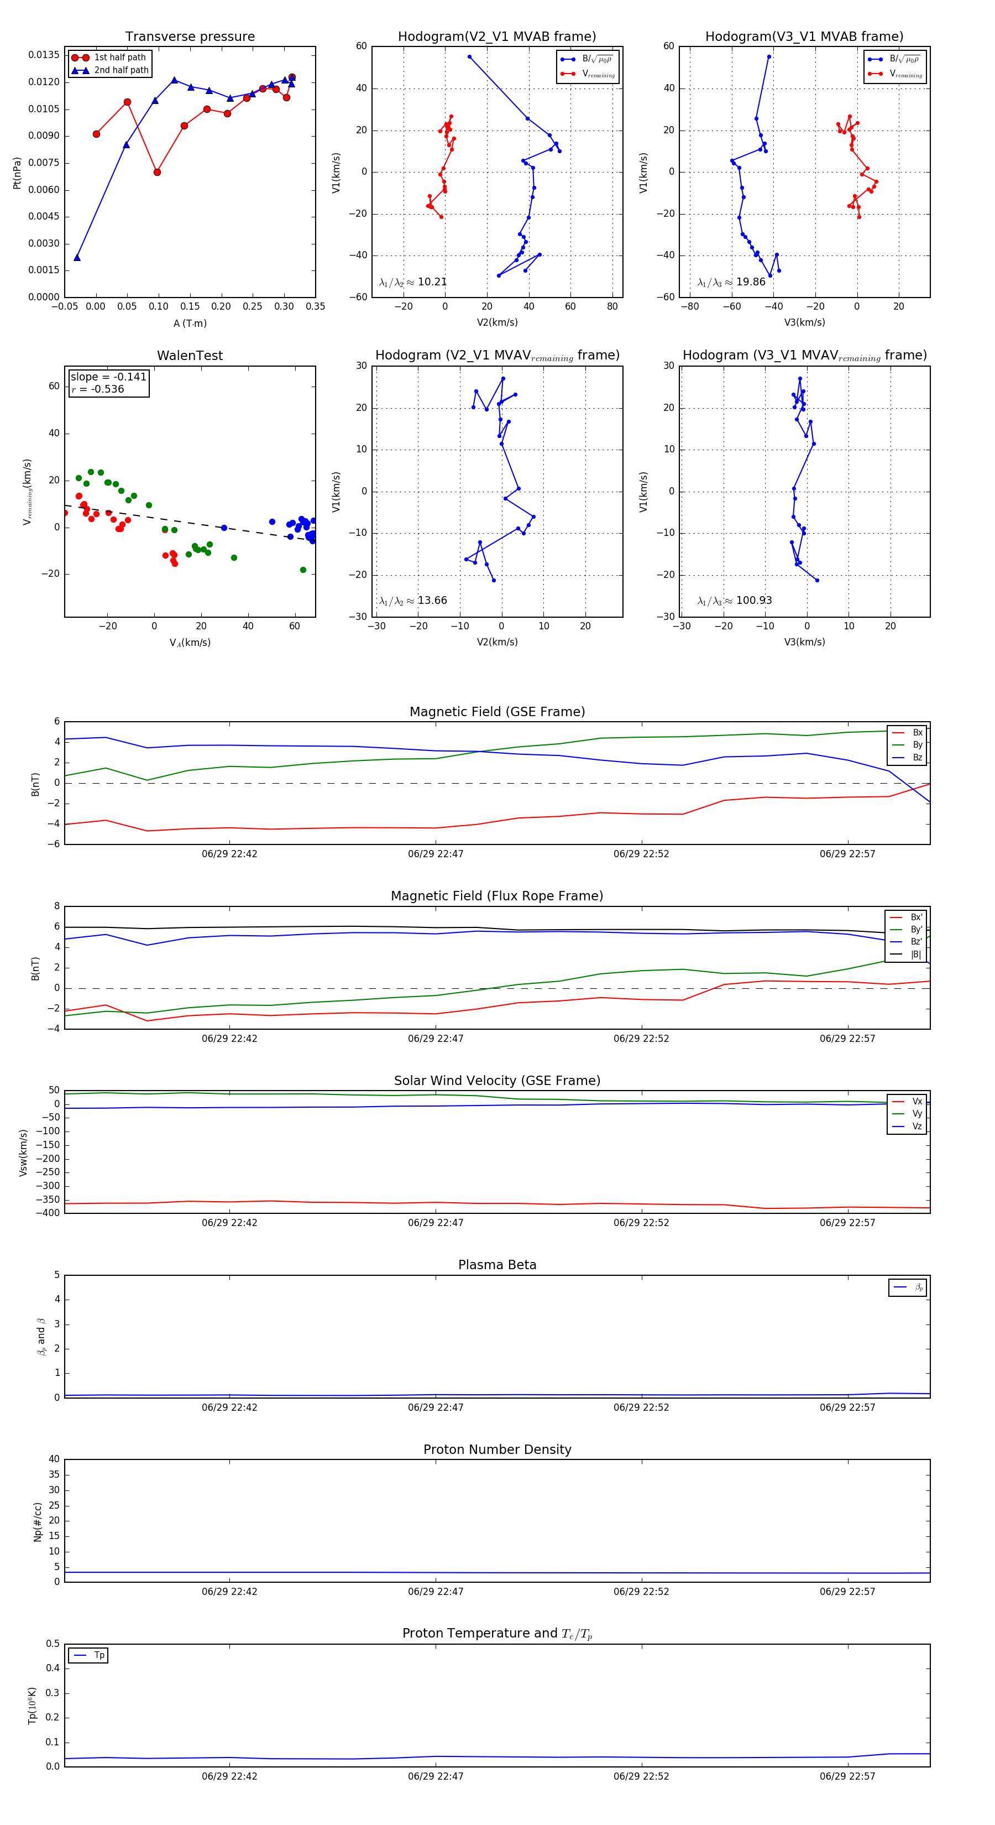Click "06/29 22:47" tick under Plasma Beta plot
The height and width of the screenshot is (1825, 995).
(436, 1407)
